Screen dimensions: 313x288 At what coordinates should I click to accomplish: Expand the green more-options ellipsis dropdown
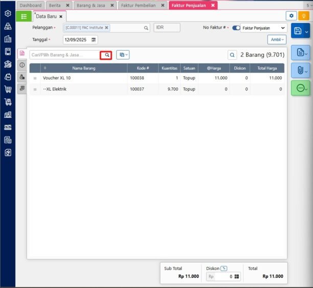point(300,88)
